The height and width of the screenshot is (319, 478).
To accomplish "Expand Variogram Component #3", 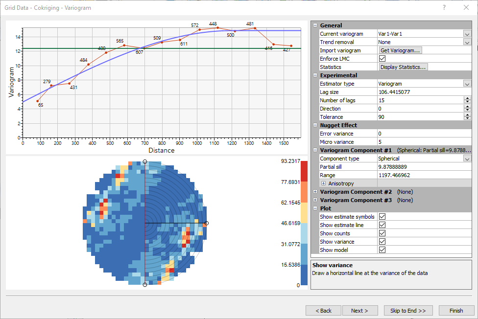I will click(315, 200).
